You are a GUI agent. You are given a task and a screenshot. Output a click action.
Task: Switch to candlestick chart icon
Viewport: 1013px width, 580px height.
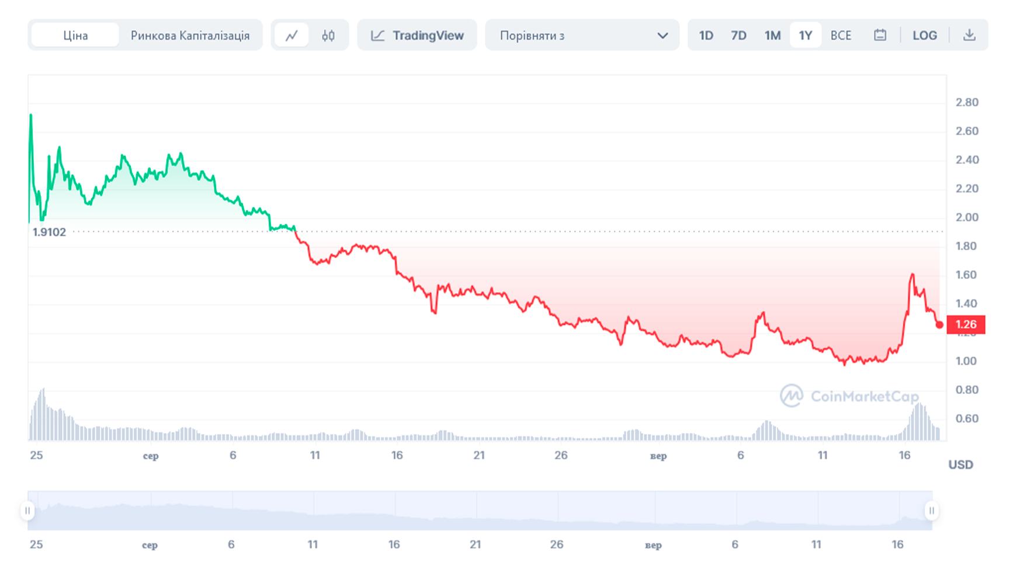(x=328, y=36)
